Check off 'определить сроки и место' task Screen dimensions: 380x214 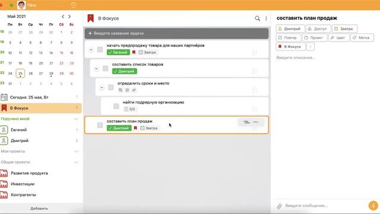111,87
